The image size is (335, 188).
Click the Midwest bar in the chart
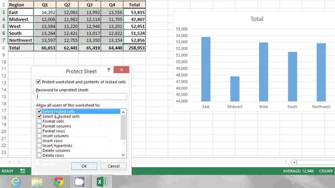[x=234, y=89]
